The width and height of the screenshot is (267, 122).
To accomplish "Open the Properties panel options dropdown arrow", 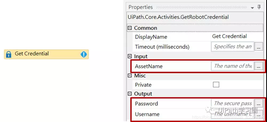I will point(252,8).
